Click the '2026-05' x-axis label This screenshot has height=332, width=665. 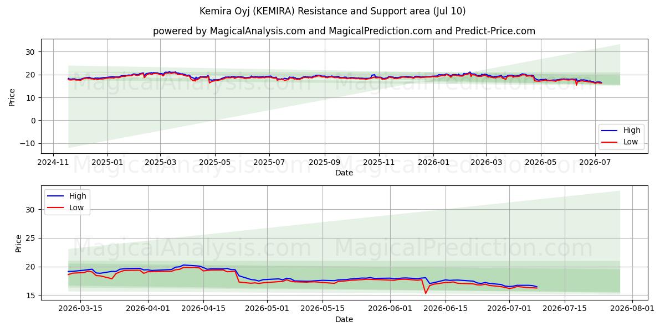tap(540, 163)
